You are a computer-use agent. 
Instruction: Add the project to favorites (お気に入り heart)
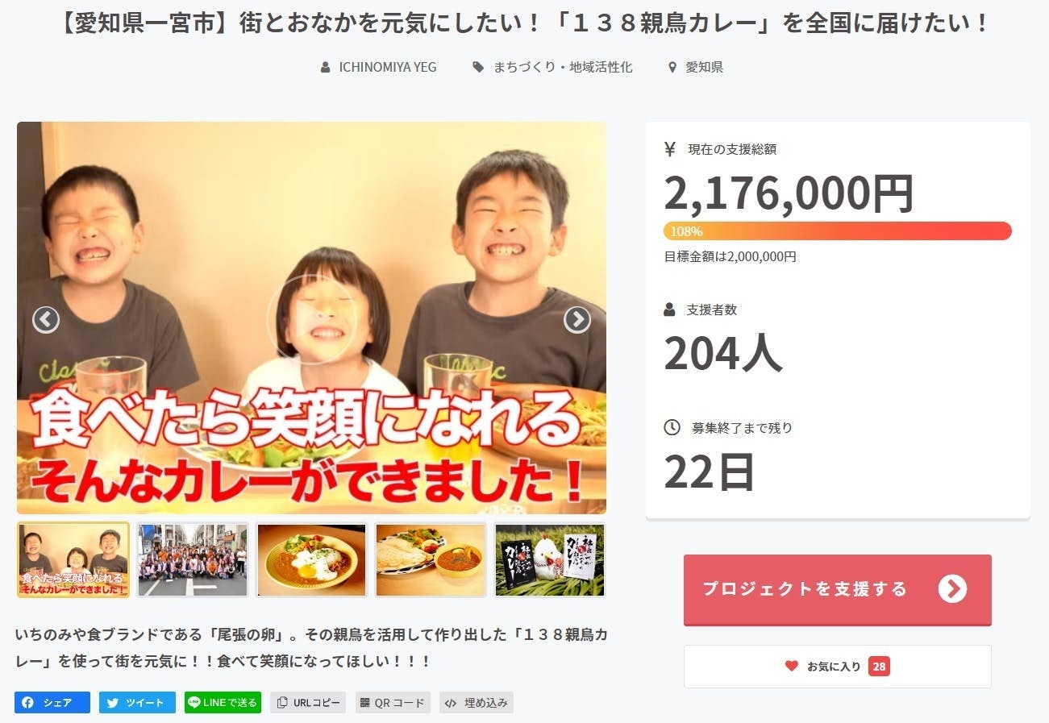[x=837, y=667]
